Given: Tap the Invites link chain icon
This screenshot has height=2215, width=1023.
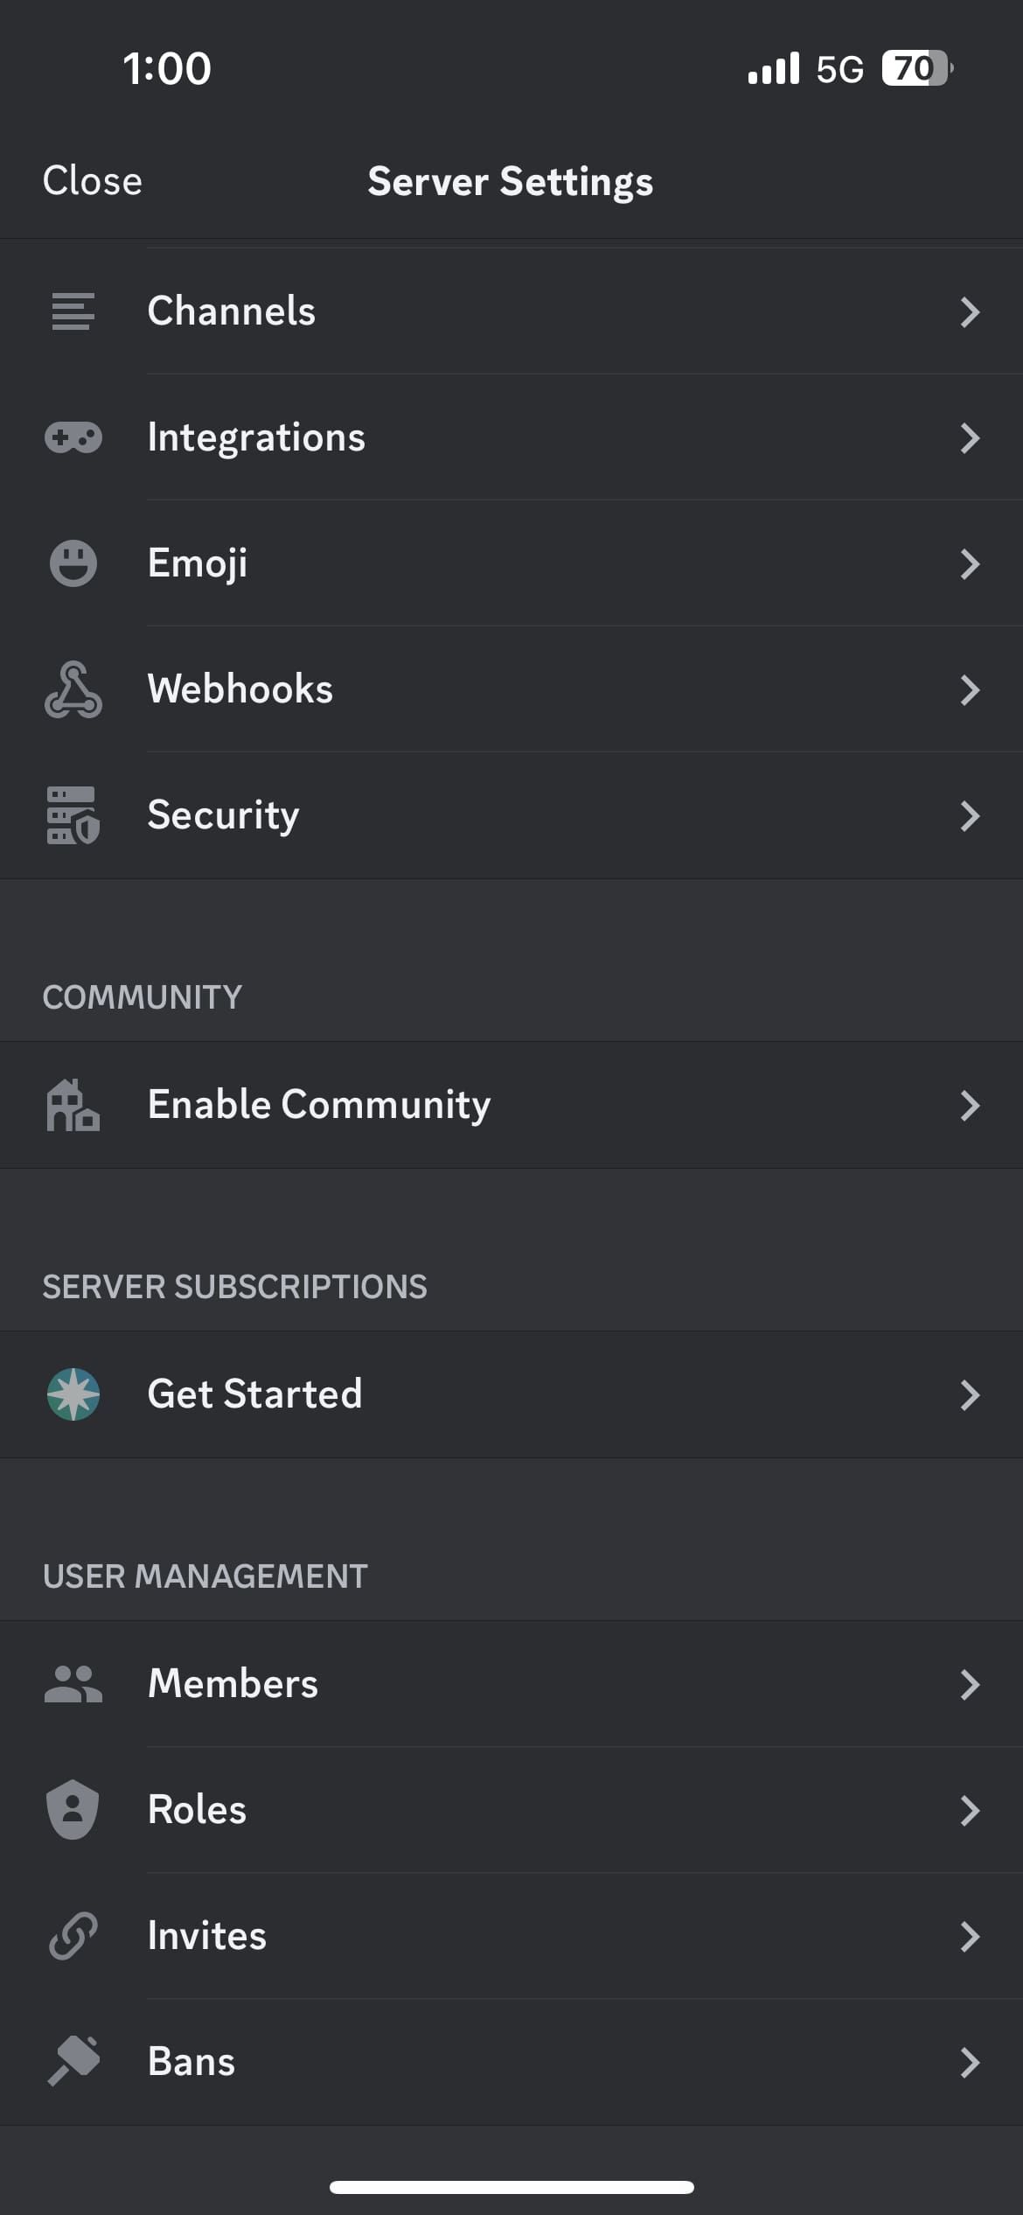Looking at the screenshot, I should click(x=73, y=1935).
